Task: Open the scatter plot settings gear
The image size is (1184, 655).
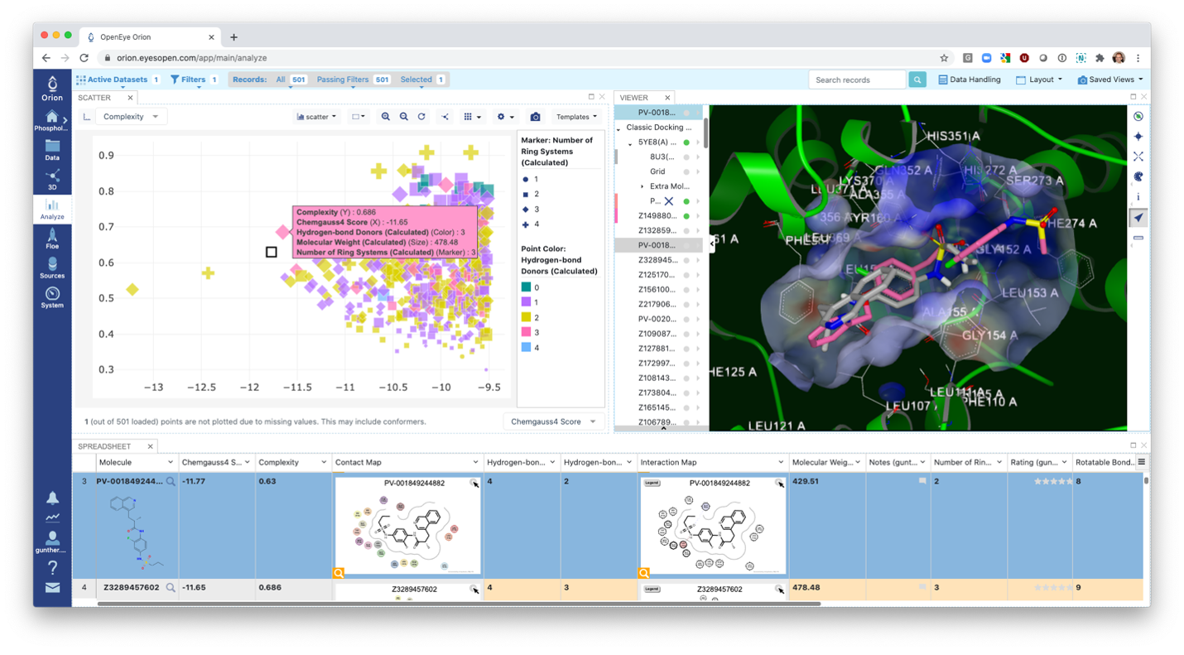Action: [501, 117]
